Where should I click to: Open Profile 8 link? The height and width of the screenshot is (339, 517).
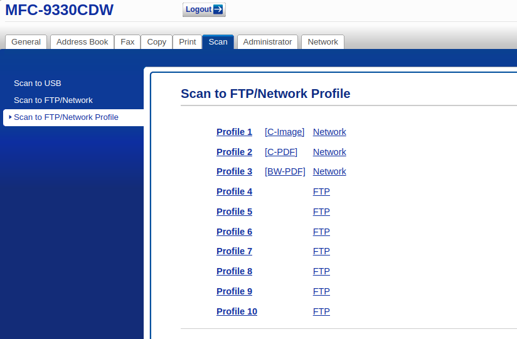pyautogui.click(x=235, y=271)
